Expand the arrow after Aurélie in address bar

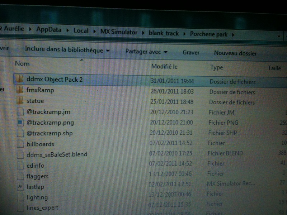30,29
